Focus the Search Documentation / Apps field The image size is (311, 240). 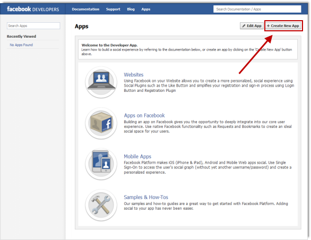(257, 9)
